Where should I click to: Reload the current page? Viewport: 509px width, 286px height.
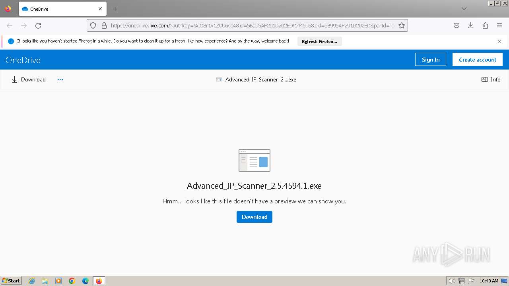point(38,25)
